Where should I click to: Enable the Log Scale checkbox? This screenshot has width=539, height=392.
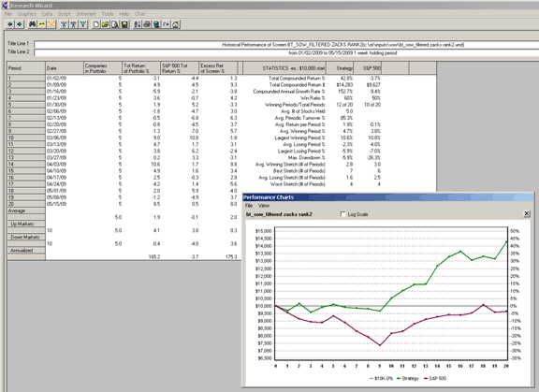tap(342, 214)
